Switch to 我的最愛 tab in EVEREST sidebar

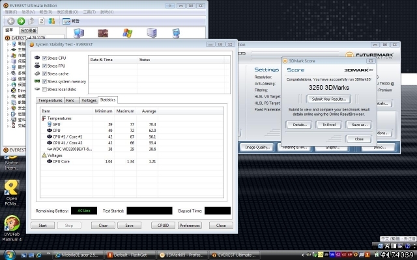click(x=29, y=31)
